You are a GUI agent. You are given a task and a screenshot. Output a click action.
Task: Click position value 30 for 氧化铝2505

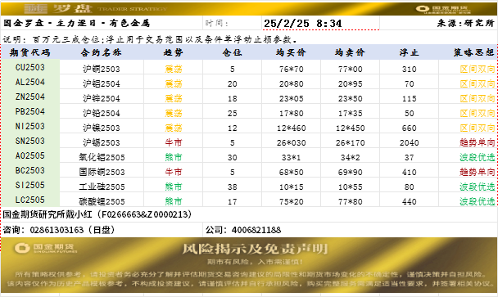(x=232, y=157)
